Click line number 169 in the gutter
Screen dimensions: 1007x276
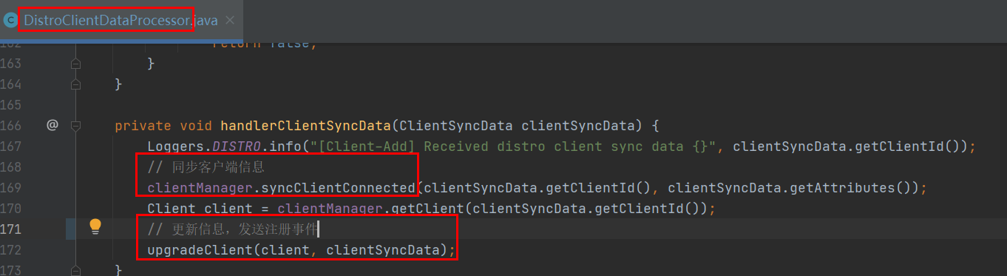click(x=11, y=187)
